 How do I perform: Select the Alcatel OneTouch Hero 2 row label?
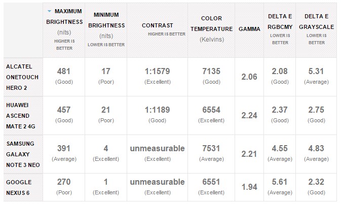(x=23, y=77)
